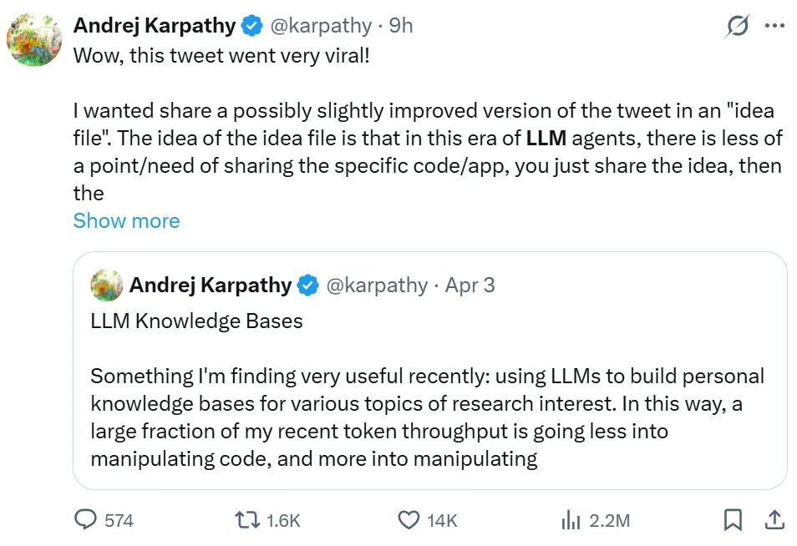Click Andrej Karpathy's profile picture
The image size is (797, 546).
34,38
